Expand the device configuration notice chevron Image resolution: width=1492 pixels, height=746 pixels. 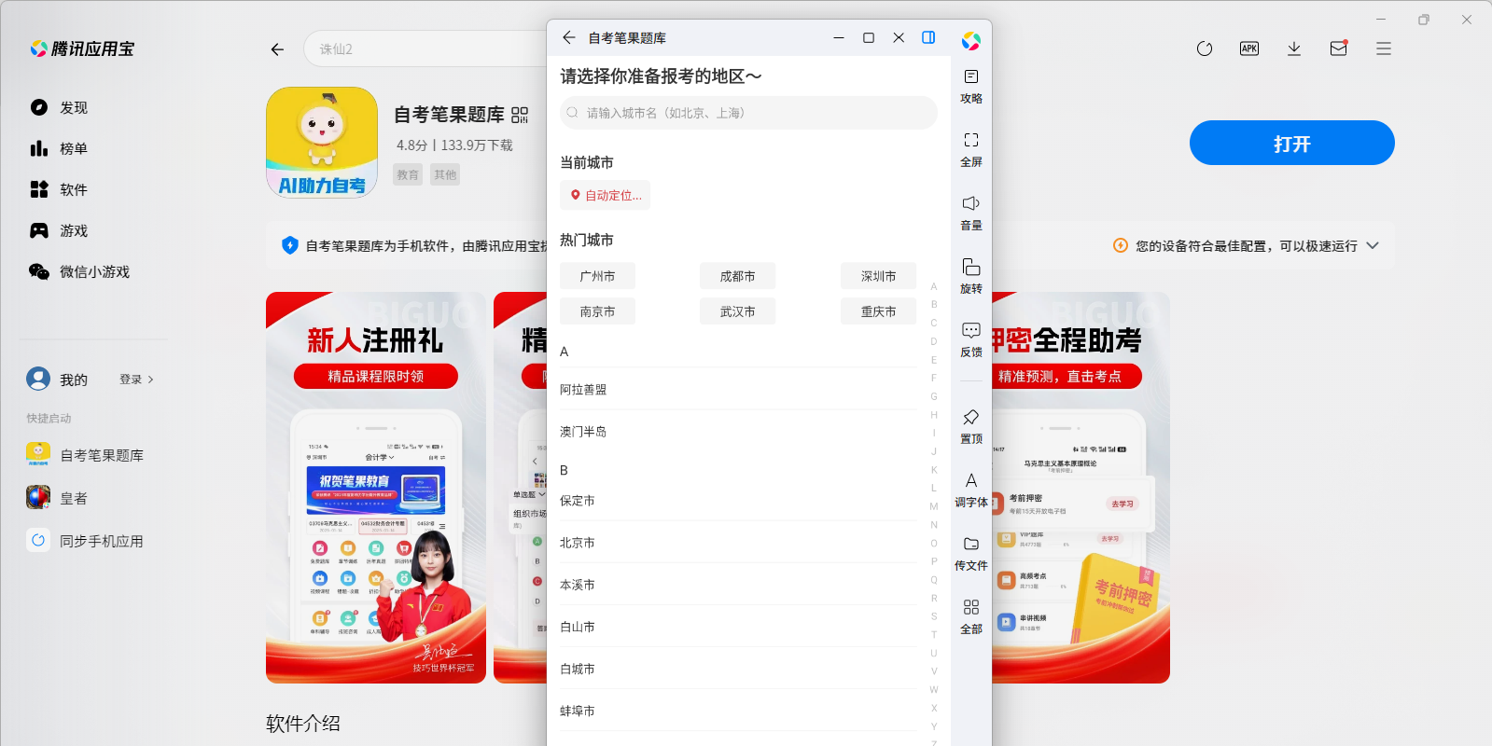[x=1373, y=245]
